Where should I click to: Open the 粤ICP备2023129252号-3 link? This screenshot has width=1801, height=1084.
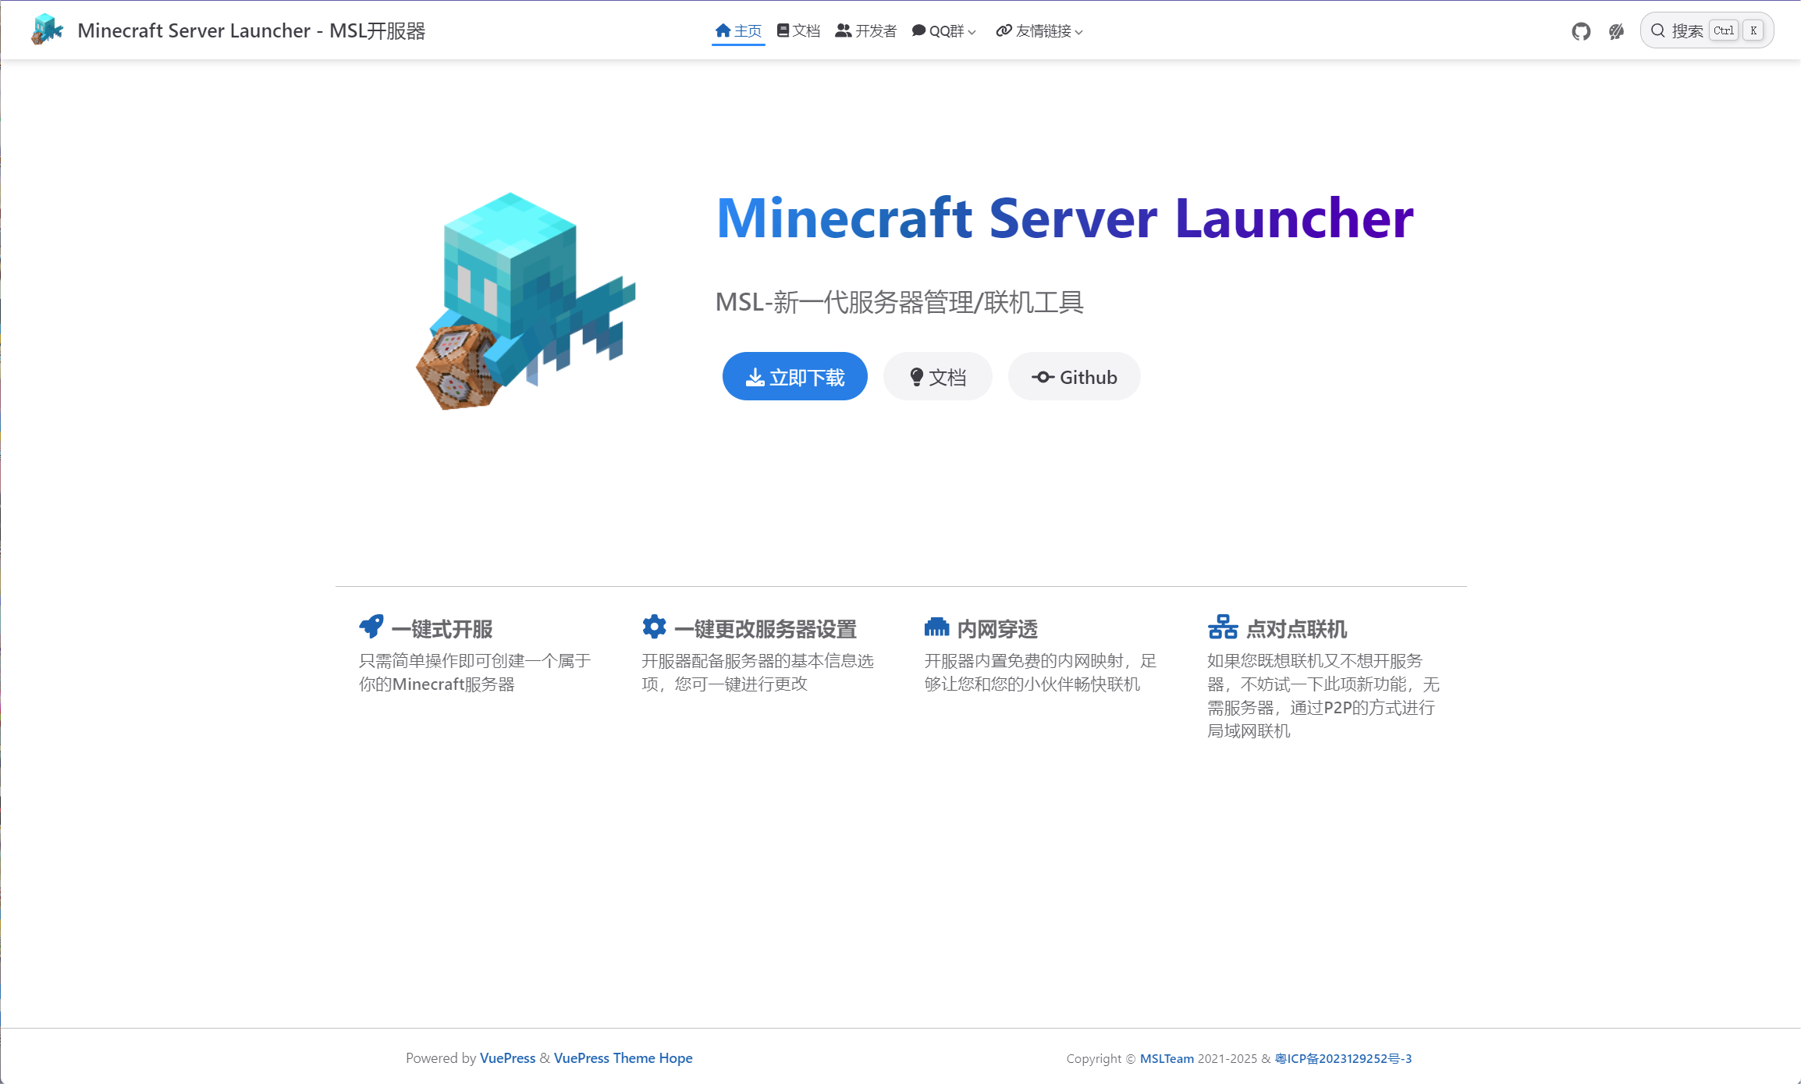(x=1343, y=1058)
